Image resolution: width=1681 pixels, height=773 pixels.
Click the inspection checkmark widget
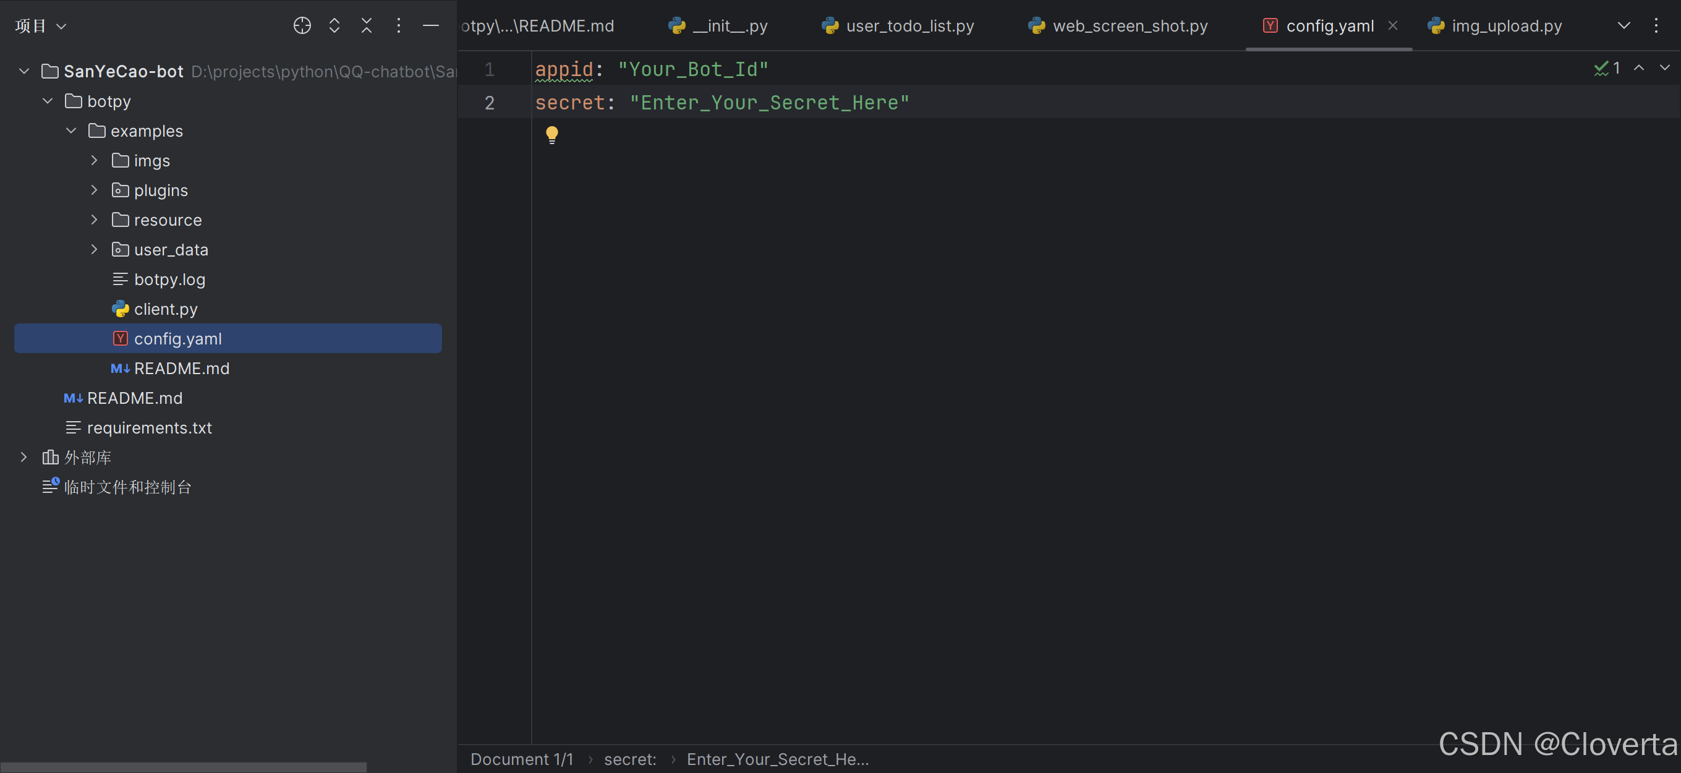coord(1606,68)
